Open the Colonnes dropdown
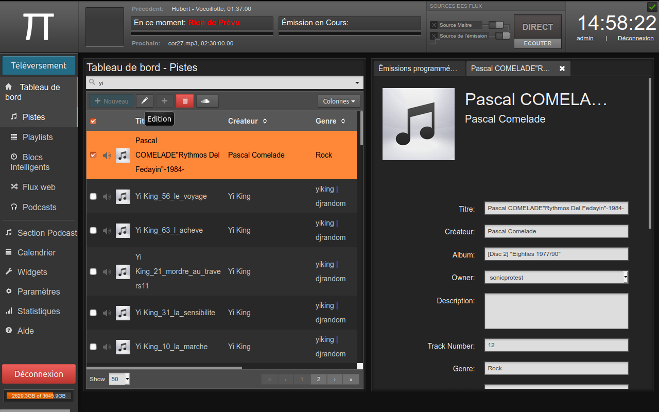 [338, 101]
